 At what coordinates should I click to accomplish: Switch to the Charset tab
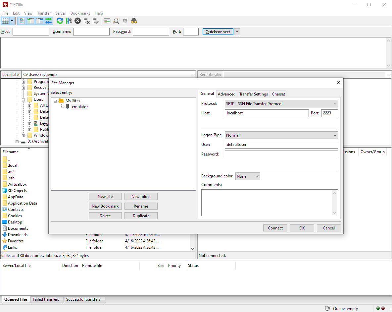pyautogui.click(x=278, y=94)
